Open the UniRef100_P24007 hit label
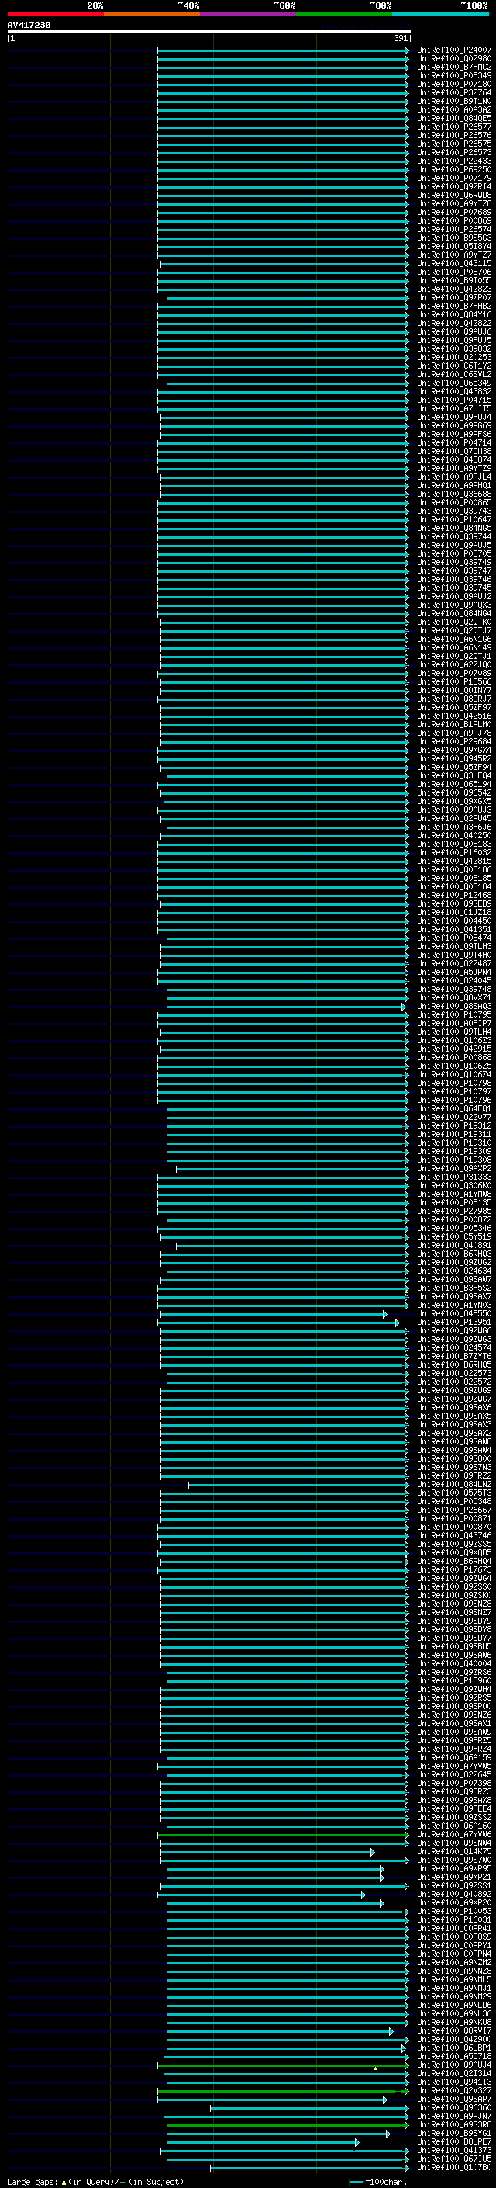Viewport: 496px width, 2188px height. (x=454, y=51)
